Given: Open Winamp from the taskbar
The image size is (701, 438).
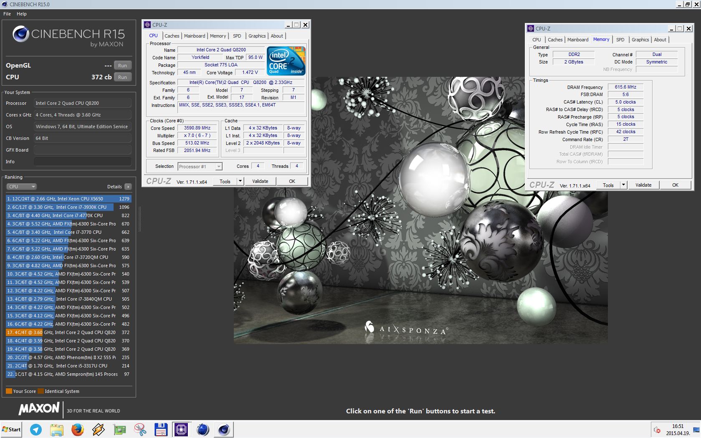Looking at the screenshot, I should [x=99, y=429].
